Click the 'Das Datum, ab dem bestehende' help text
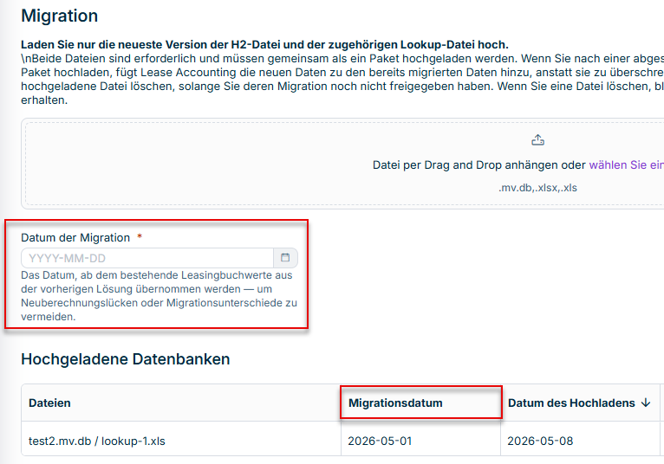Viewport: 664px width, 464px height. pyautogui.click(x=159, y=296)
